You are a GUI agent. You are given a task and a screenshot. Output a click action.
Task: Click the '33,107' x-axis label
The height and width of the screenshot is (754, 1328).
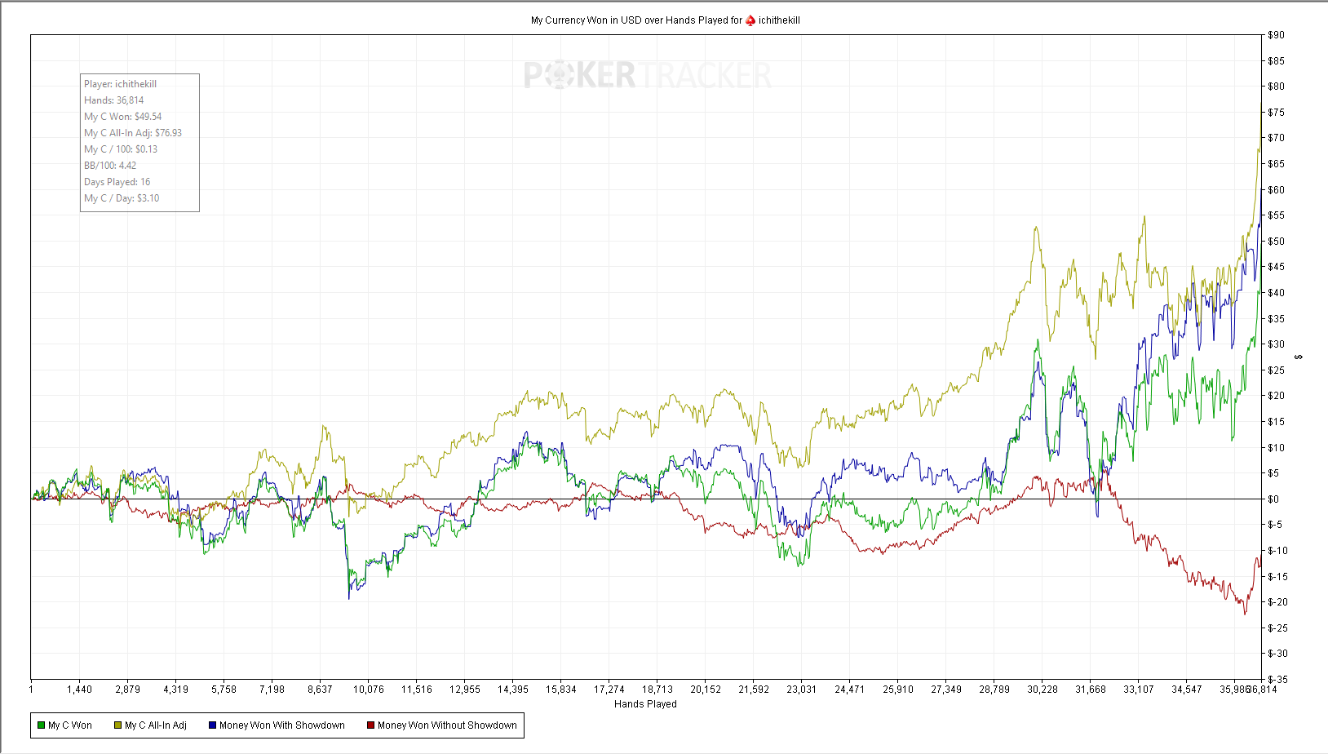(x=1139, y=690)
